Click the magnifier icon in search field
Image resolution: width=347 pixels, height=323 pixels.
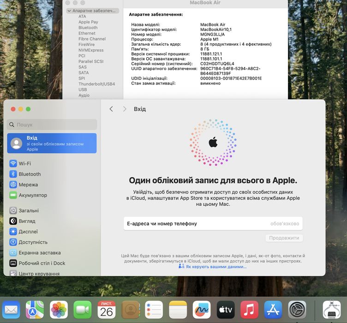[12, 125]
